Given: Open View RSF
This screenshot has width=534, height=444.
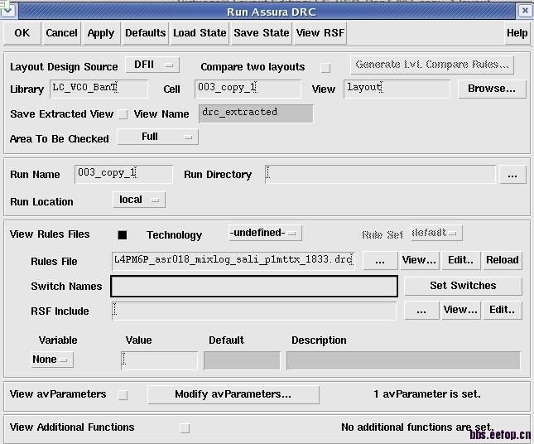Looking at the screenshot, I should 320,33.
